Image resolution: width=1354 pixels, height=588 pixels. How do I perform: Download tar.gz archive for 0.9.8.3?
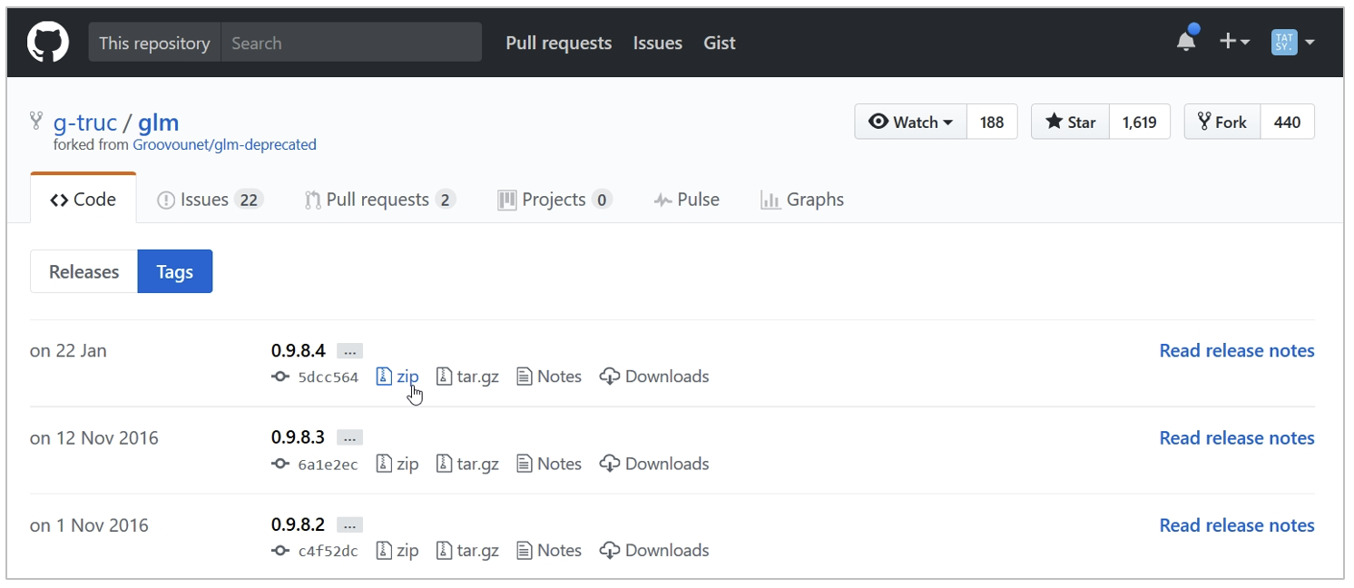468,464
